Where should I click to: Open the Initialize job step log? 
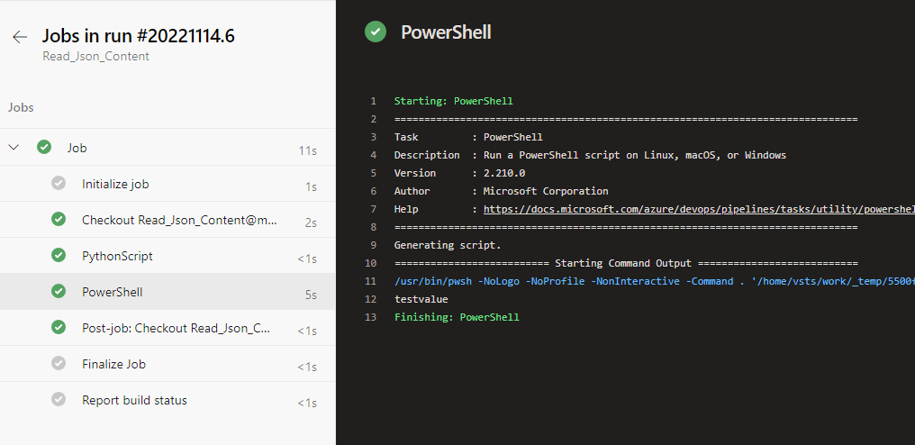coord(168,184)
